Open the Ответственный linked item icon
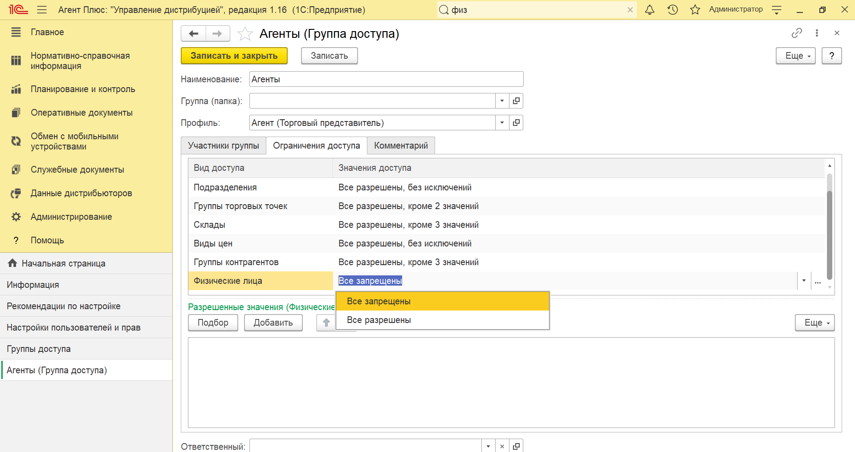Screen dimensions: 855x452 point(516,446)
